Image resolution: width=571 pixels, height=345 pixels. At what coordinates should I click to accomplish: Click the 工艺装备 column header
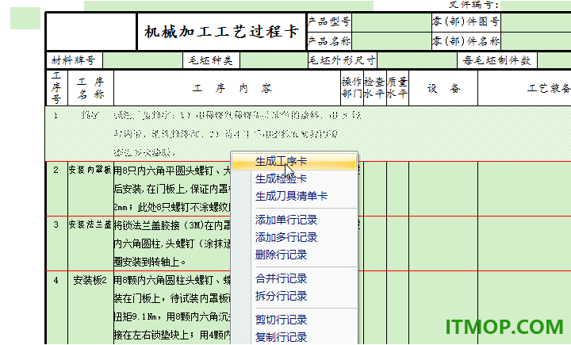[x=524, y=88]
